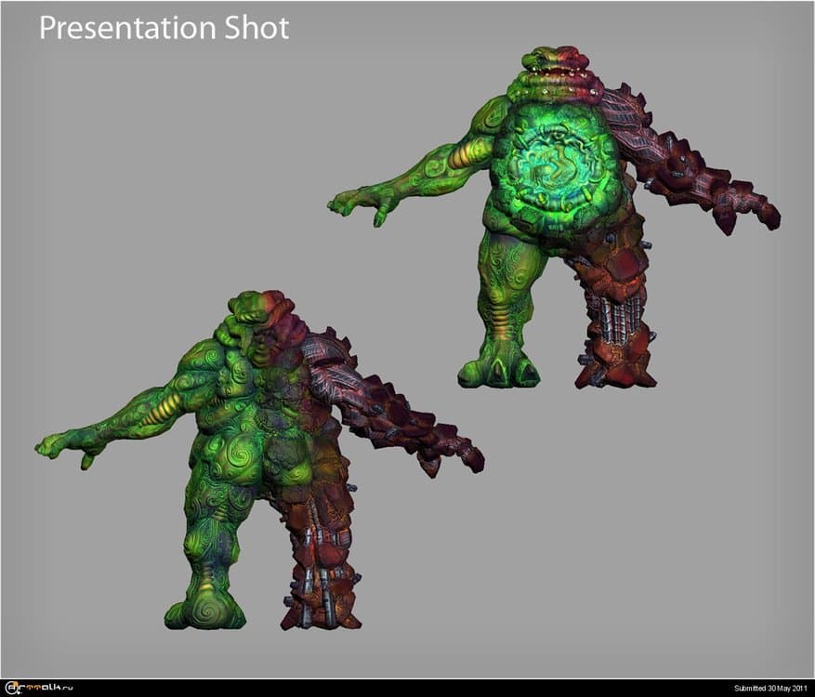This screenshot has height=697, width=815.
Task: Click the 'Submitted 30 May 2011' text
Action: [x=770, y=688]
